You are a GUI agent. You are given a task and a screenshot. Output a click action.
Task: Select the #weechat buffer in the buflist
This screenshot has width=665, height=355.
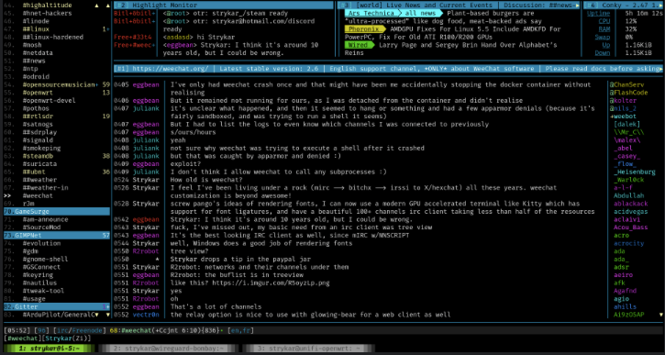coord(38,195)
